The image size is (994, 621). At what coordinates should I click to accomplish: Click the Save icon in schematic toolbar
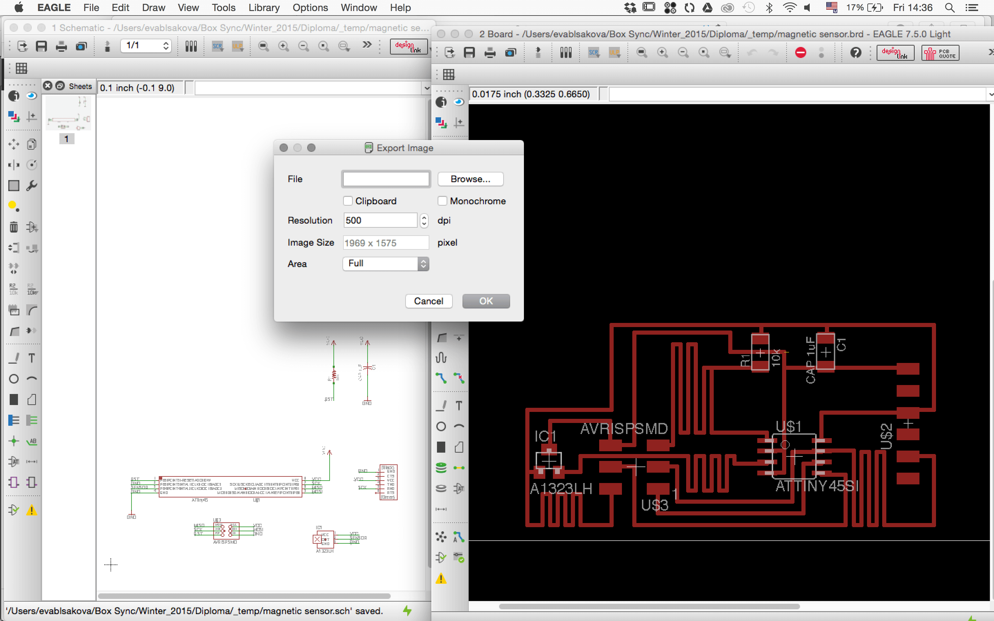coord(41,46)
